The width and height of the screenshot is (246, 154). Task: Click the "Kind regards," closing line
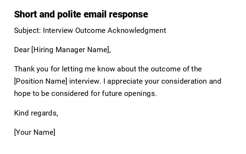tap(36, 113)
